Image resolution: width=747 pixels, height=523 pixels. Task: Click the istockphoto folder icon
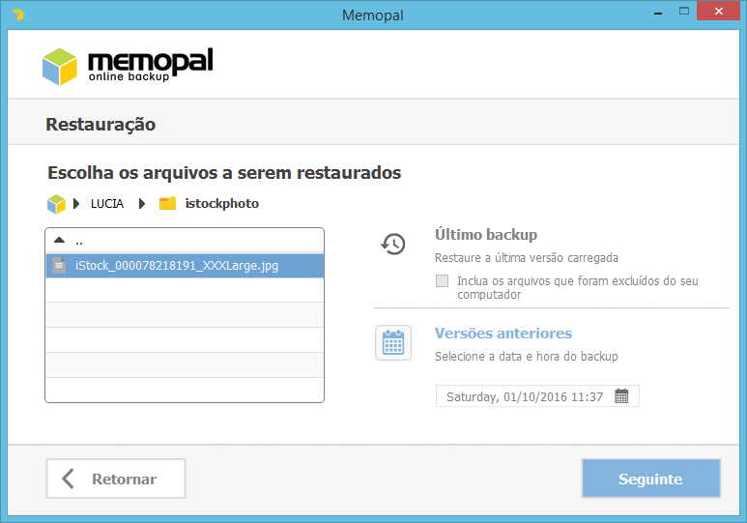tap(167, 204)
